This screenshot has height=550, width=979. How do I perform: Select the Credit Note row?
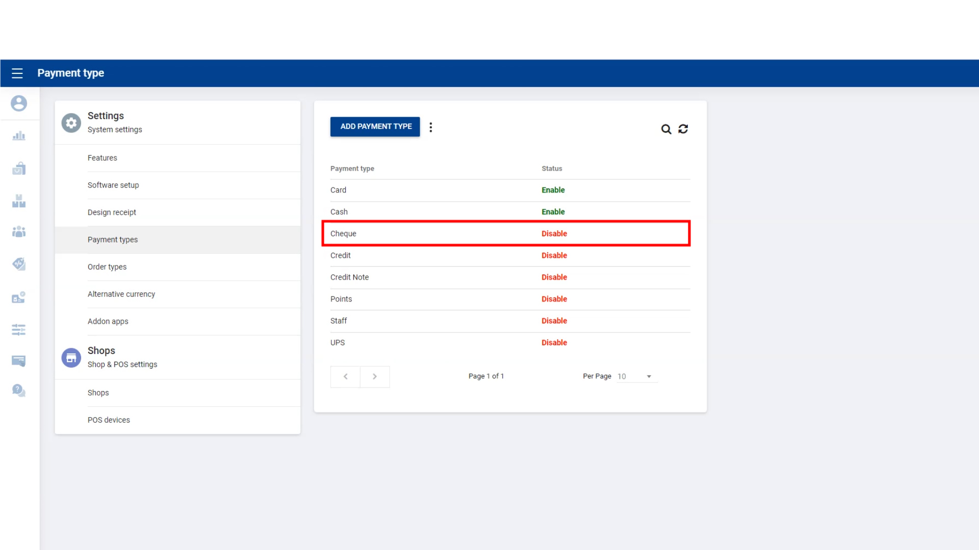pos(350,278)
